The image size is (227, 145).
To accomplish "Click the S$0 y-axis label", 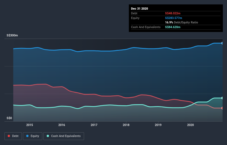I will [9, 118].
